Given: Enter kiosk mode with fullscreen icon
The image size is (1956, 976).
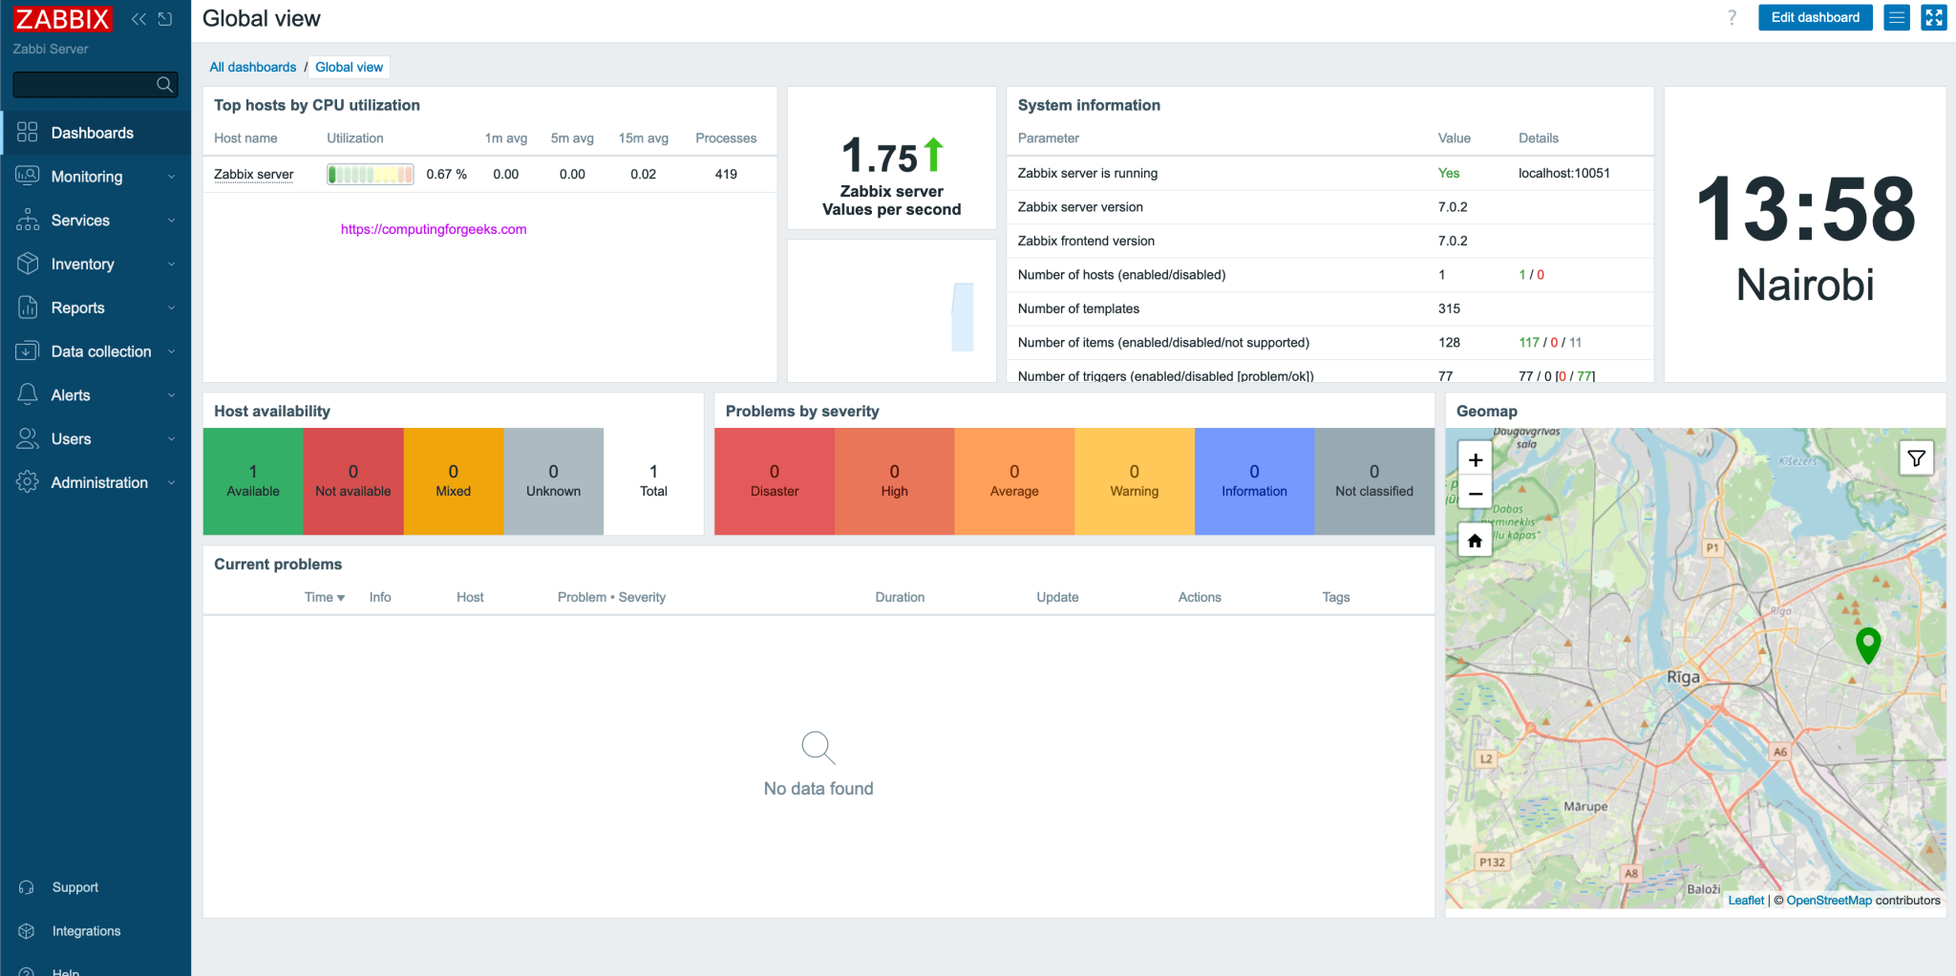Looking at the screenshot, I should (1933, 17).
